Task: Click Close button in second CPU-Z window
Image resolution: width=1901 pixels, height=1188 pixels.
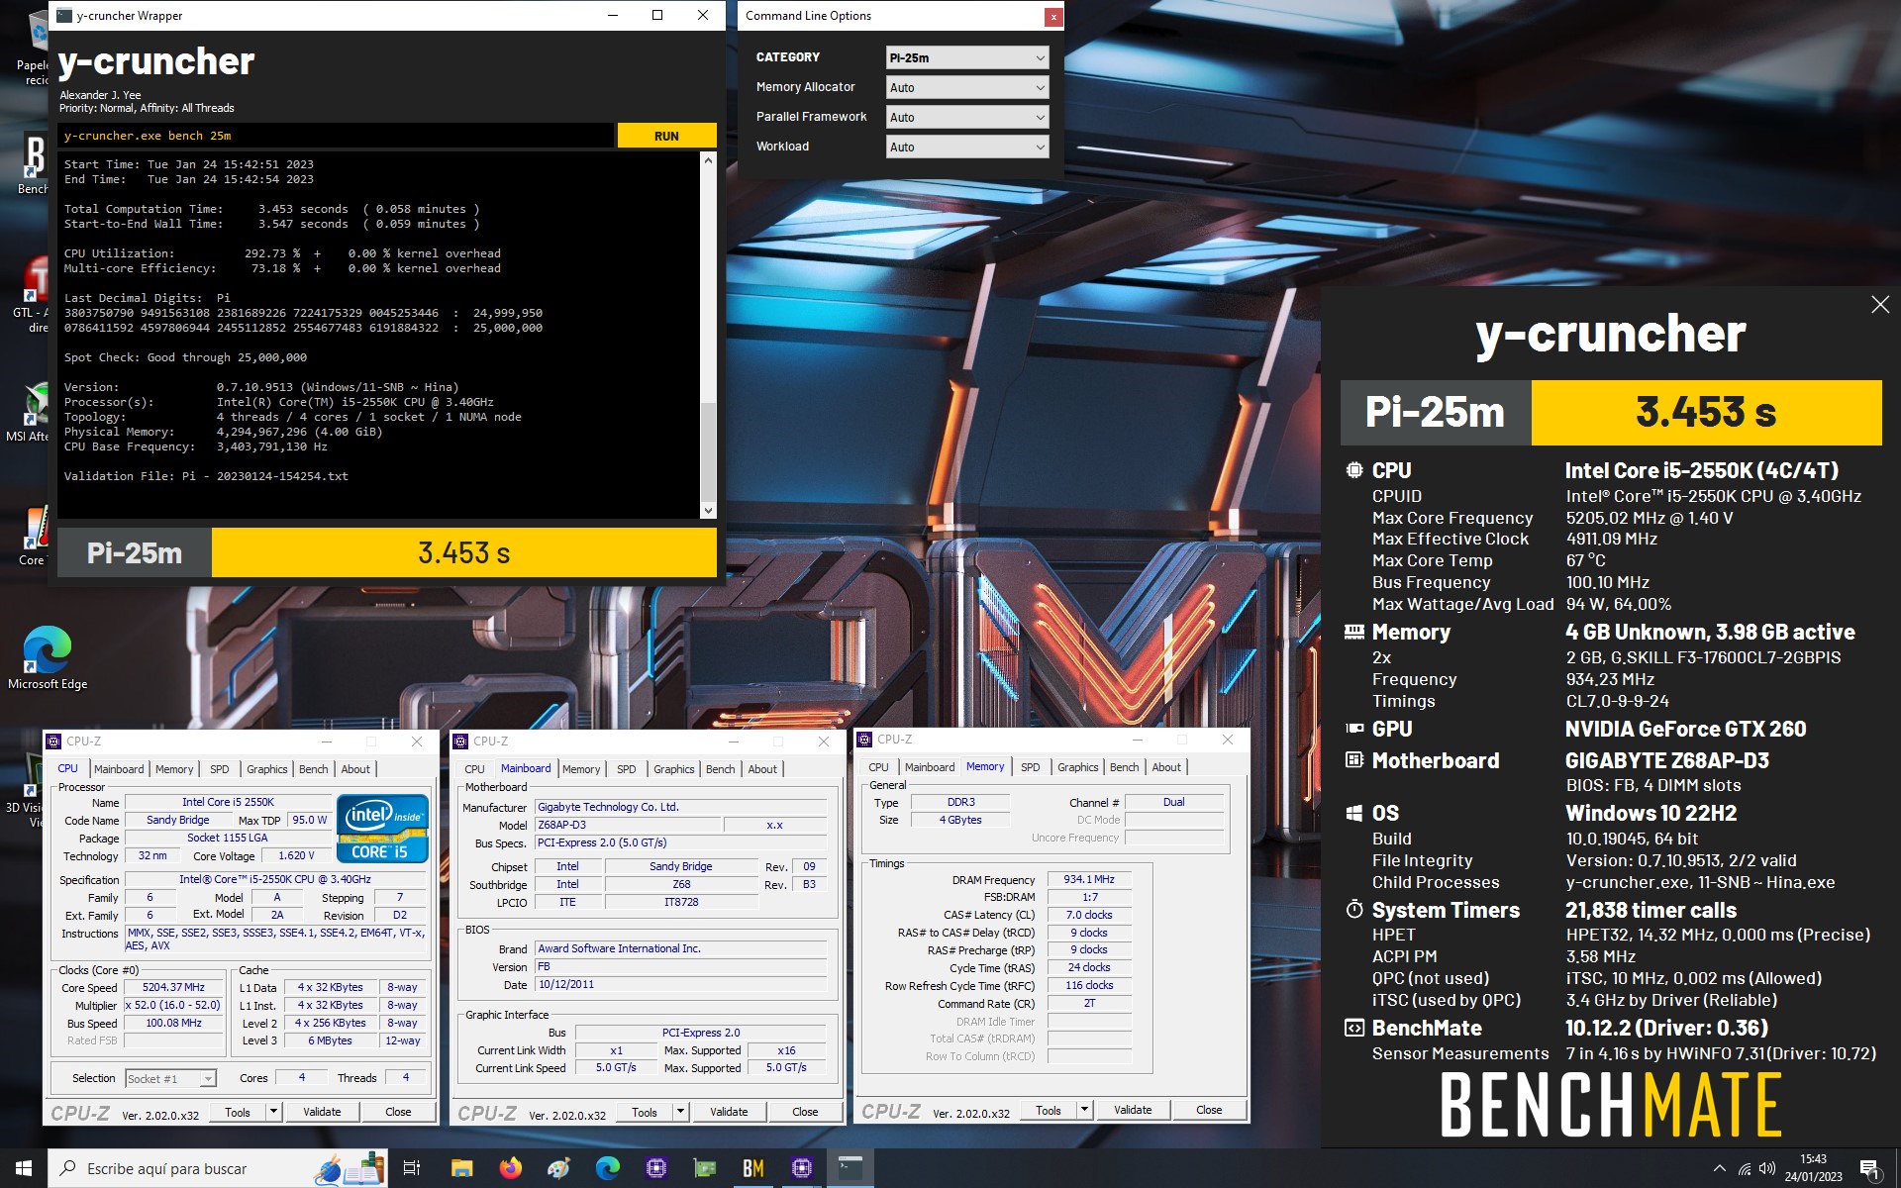Action: click(805, 1112)
